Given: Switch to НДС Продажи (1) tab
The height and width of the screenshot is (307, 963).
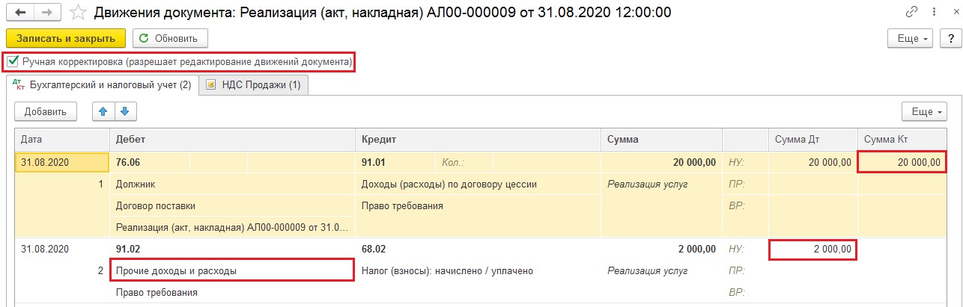Looking at the screenshot, I should [253, 85].
